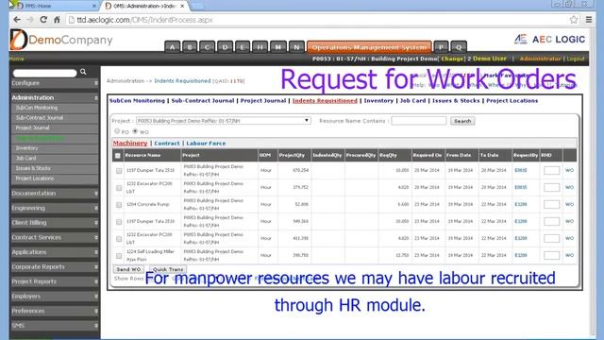This screenshot has width=604, height=340.
Task: Click the browser address bar
Action: click(x=317, y=20)
